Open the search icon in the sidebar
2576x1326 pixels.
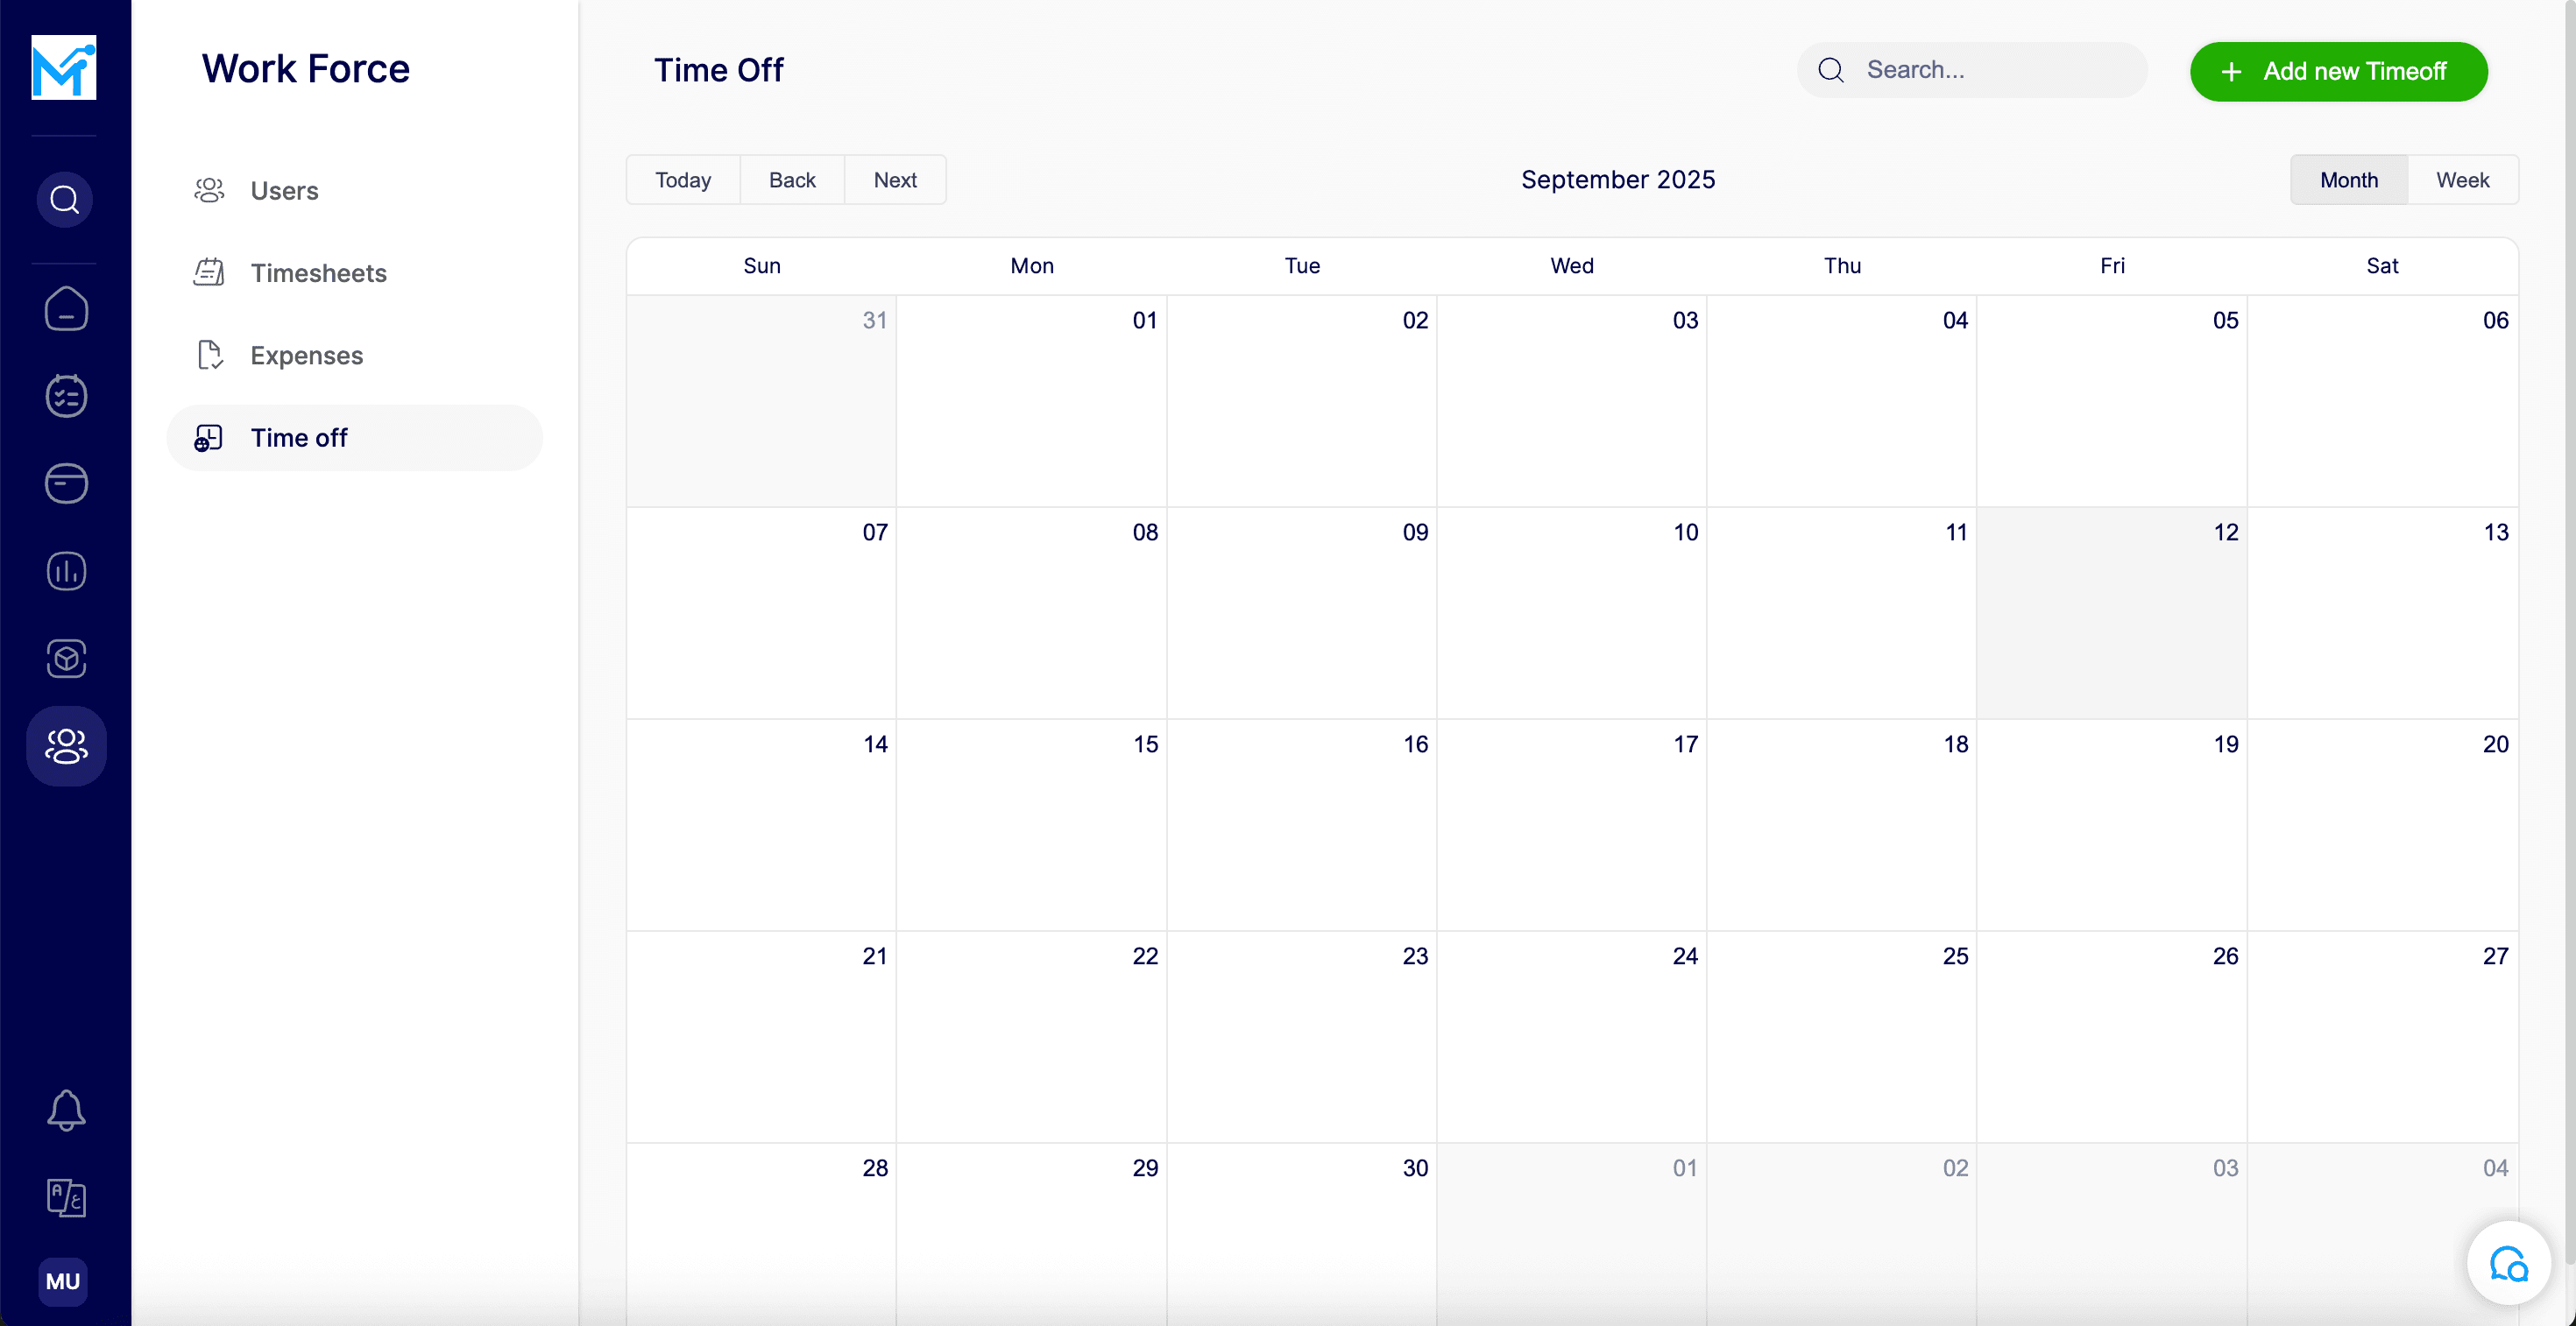[x=64, y=198]
